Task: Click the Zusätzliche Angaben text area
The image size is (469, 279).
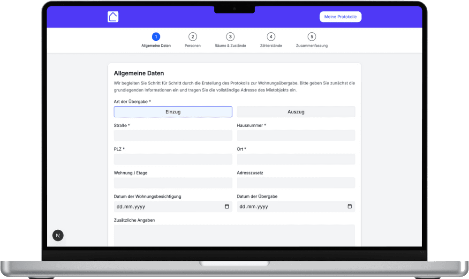Action: coord(234,234)
